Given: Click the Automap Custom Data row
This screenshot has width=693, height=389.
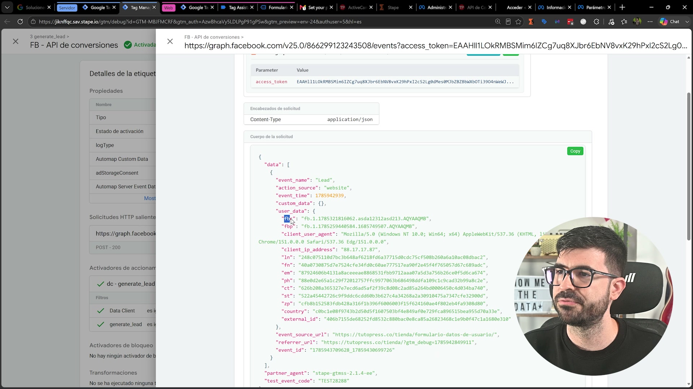Looking at the screenshot, I should tap(123, 159).
